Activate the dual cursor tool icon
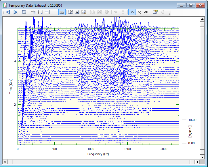208x167 pixels. click(x=40, y=12)
